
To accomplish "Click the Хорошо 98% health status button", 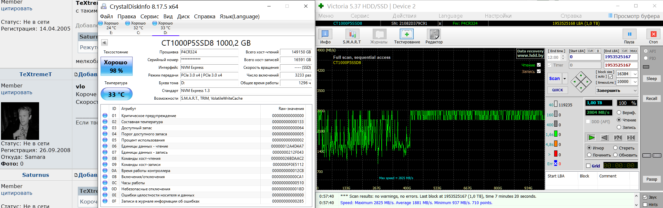I will [x=116, y=66].
